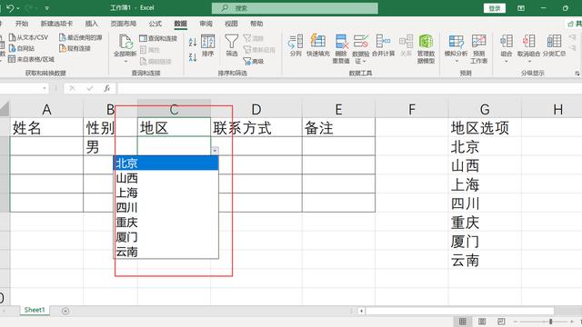Expand the Group (组合) dropdown
This screenshot has width=582, height=327.
click(x=507, y=61)
